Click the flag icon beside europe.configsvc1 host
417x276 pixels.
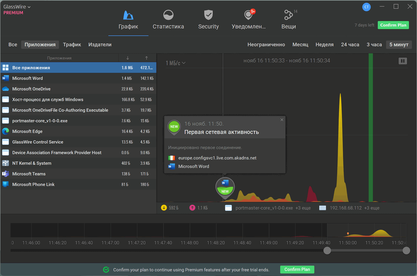point(172,158)
